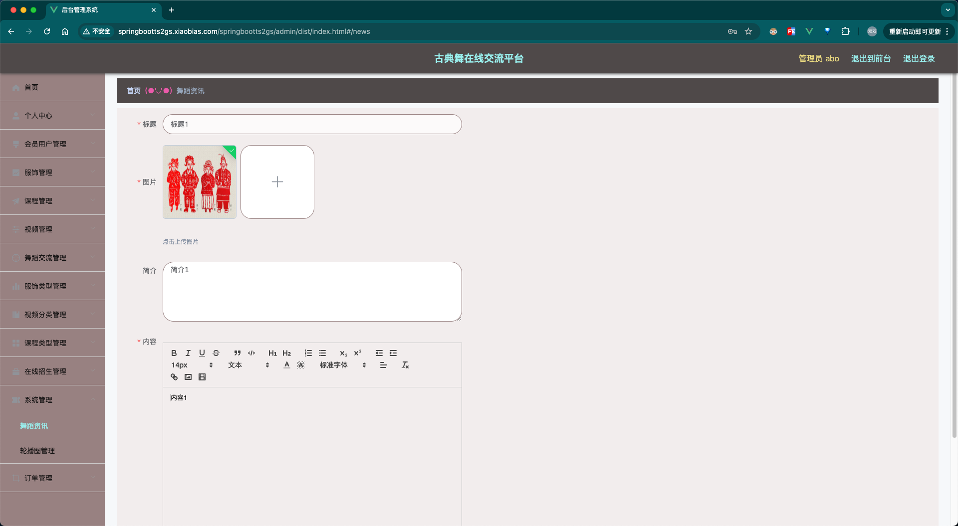958x526 pixels.
Task: Click inside the 内容 rich text area
Action: click(312, 456)
